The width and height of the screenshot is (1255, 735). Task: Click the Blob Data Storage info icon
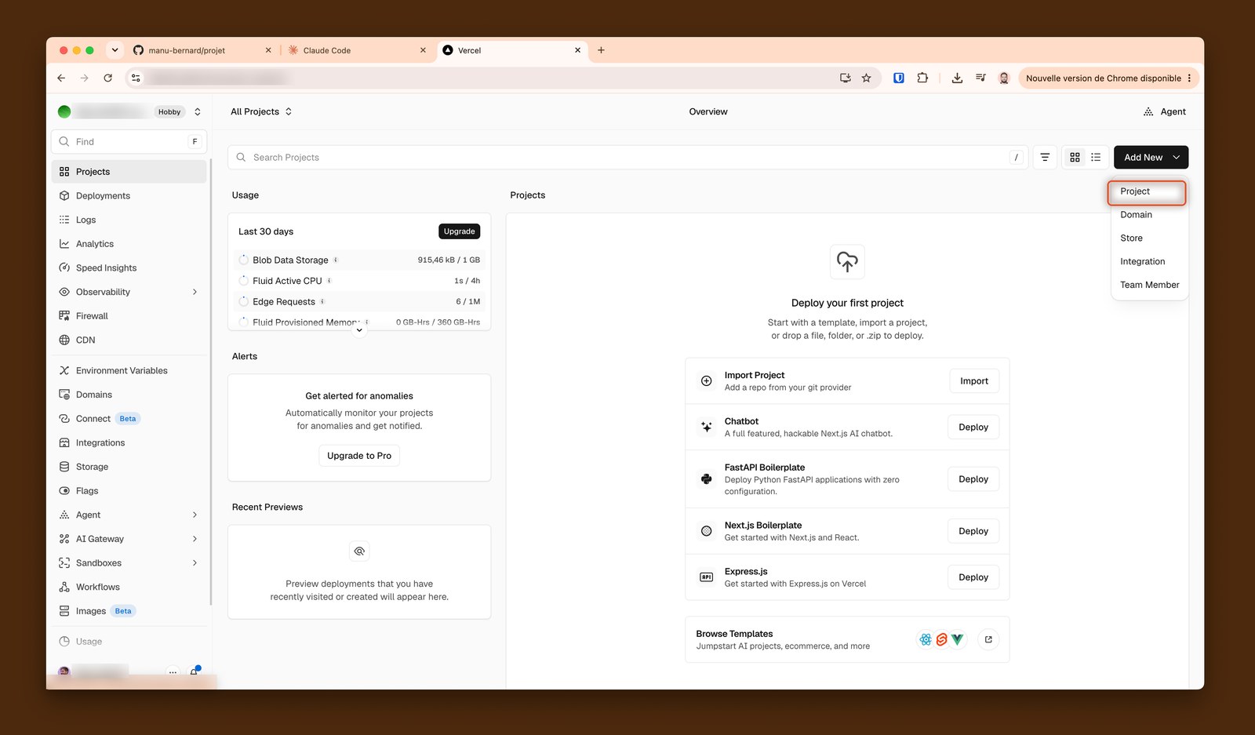point(336,260)
